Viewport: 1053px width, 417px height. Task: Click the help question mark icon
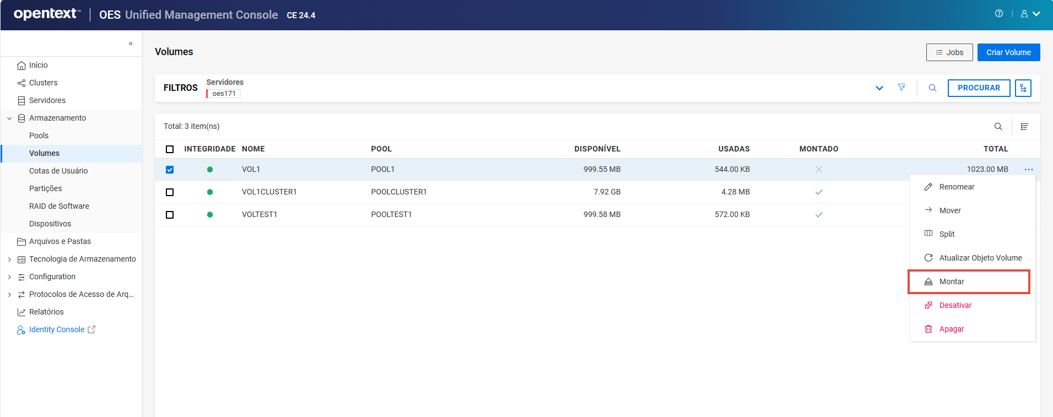[x=998, y=14]
